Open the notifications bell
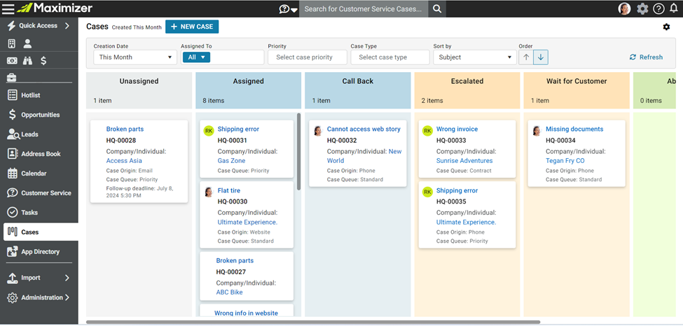The image size is (683, 326). click(x=675, y=8)
